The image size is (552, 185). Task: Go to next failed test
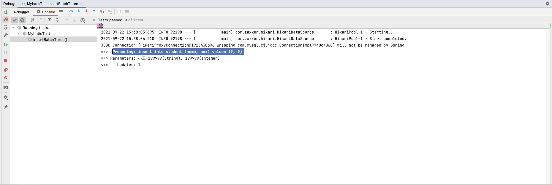tap(75, 20)
